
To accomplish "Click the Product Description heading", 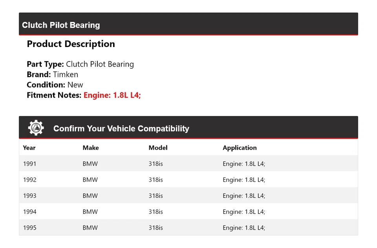I will click(71, 44).
